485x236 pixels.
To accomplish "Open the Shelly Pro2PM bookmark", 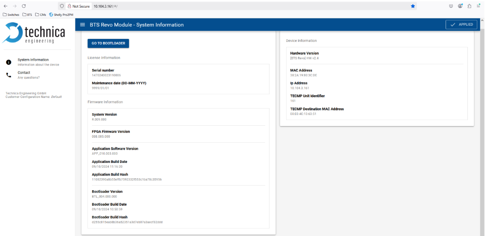I will tap(61, 14).
